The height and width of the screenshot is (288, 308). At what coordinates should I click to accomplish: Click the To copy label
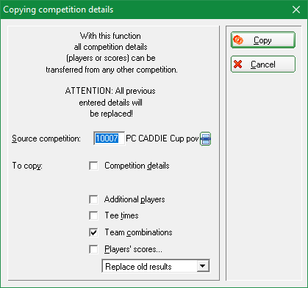pyautogui.click(x=27, y=166)
